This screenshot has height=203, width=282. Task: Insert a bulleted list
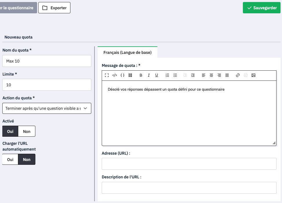(175, 75)
